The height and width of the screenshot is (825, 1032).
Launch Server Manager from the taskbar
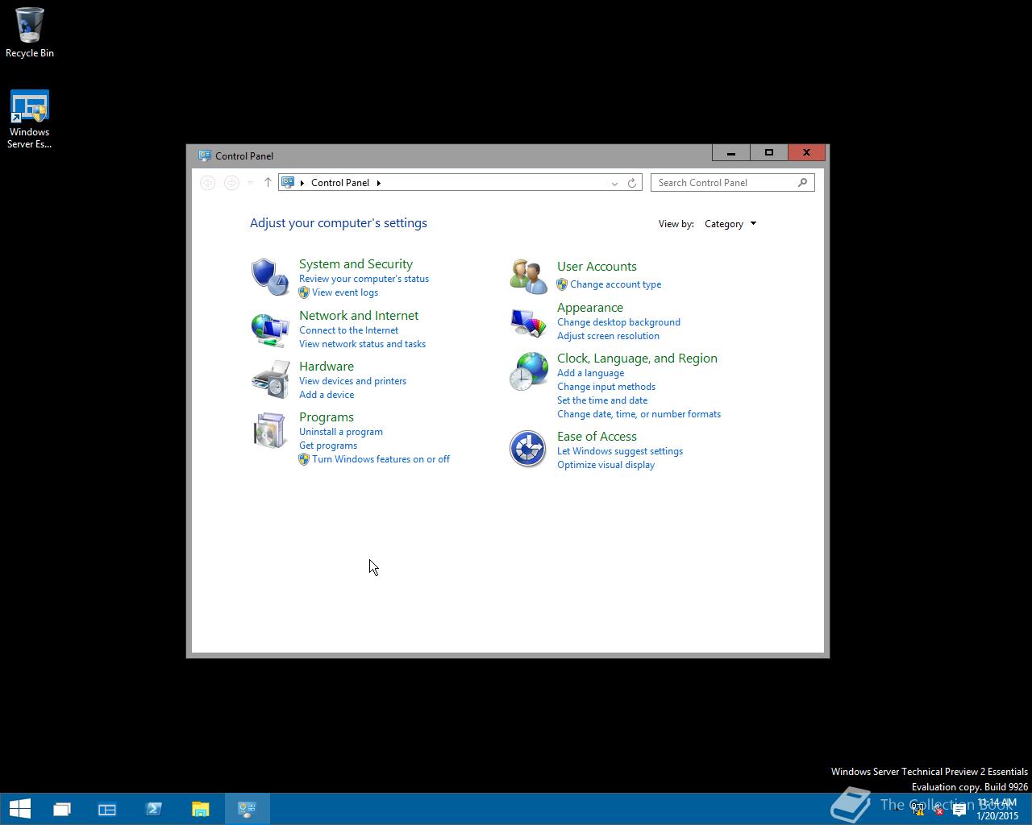[107, 809]
